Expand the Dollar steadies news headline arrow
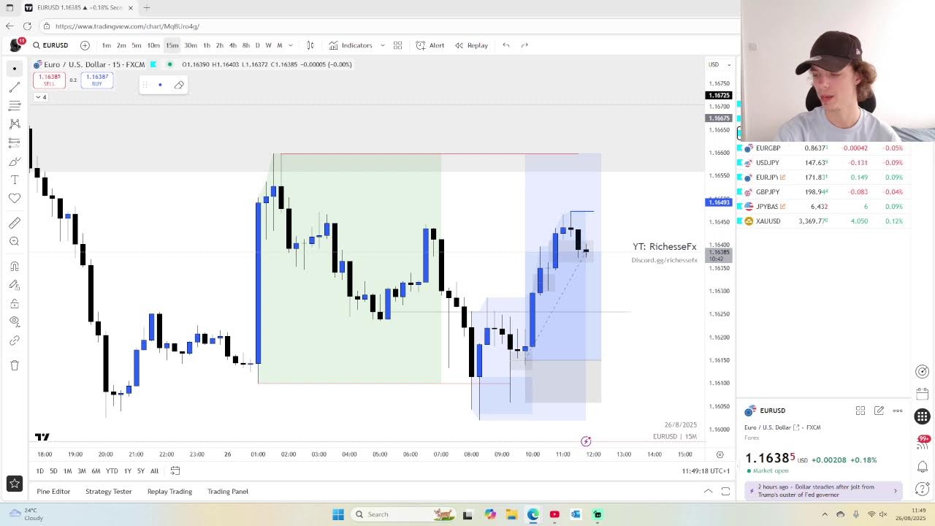Screen dimensions: 935x526 895,491
